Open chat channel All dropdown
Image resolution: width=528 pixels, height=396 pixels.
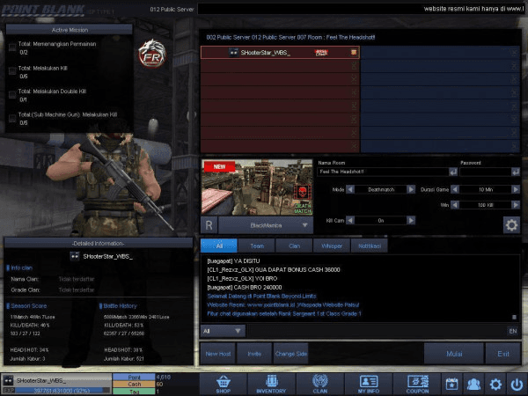click(223, 331)
